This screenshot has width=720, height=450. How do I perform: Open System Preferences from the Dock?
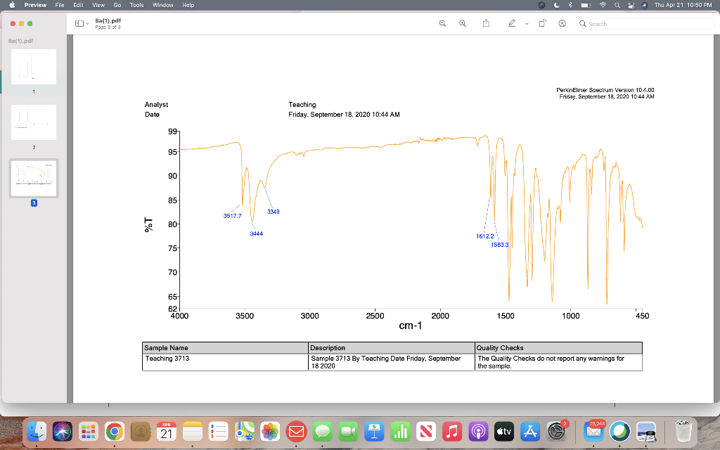coord(557,431)
